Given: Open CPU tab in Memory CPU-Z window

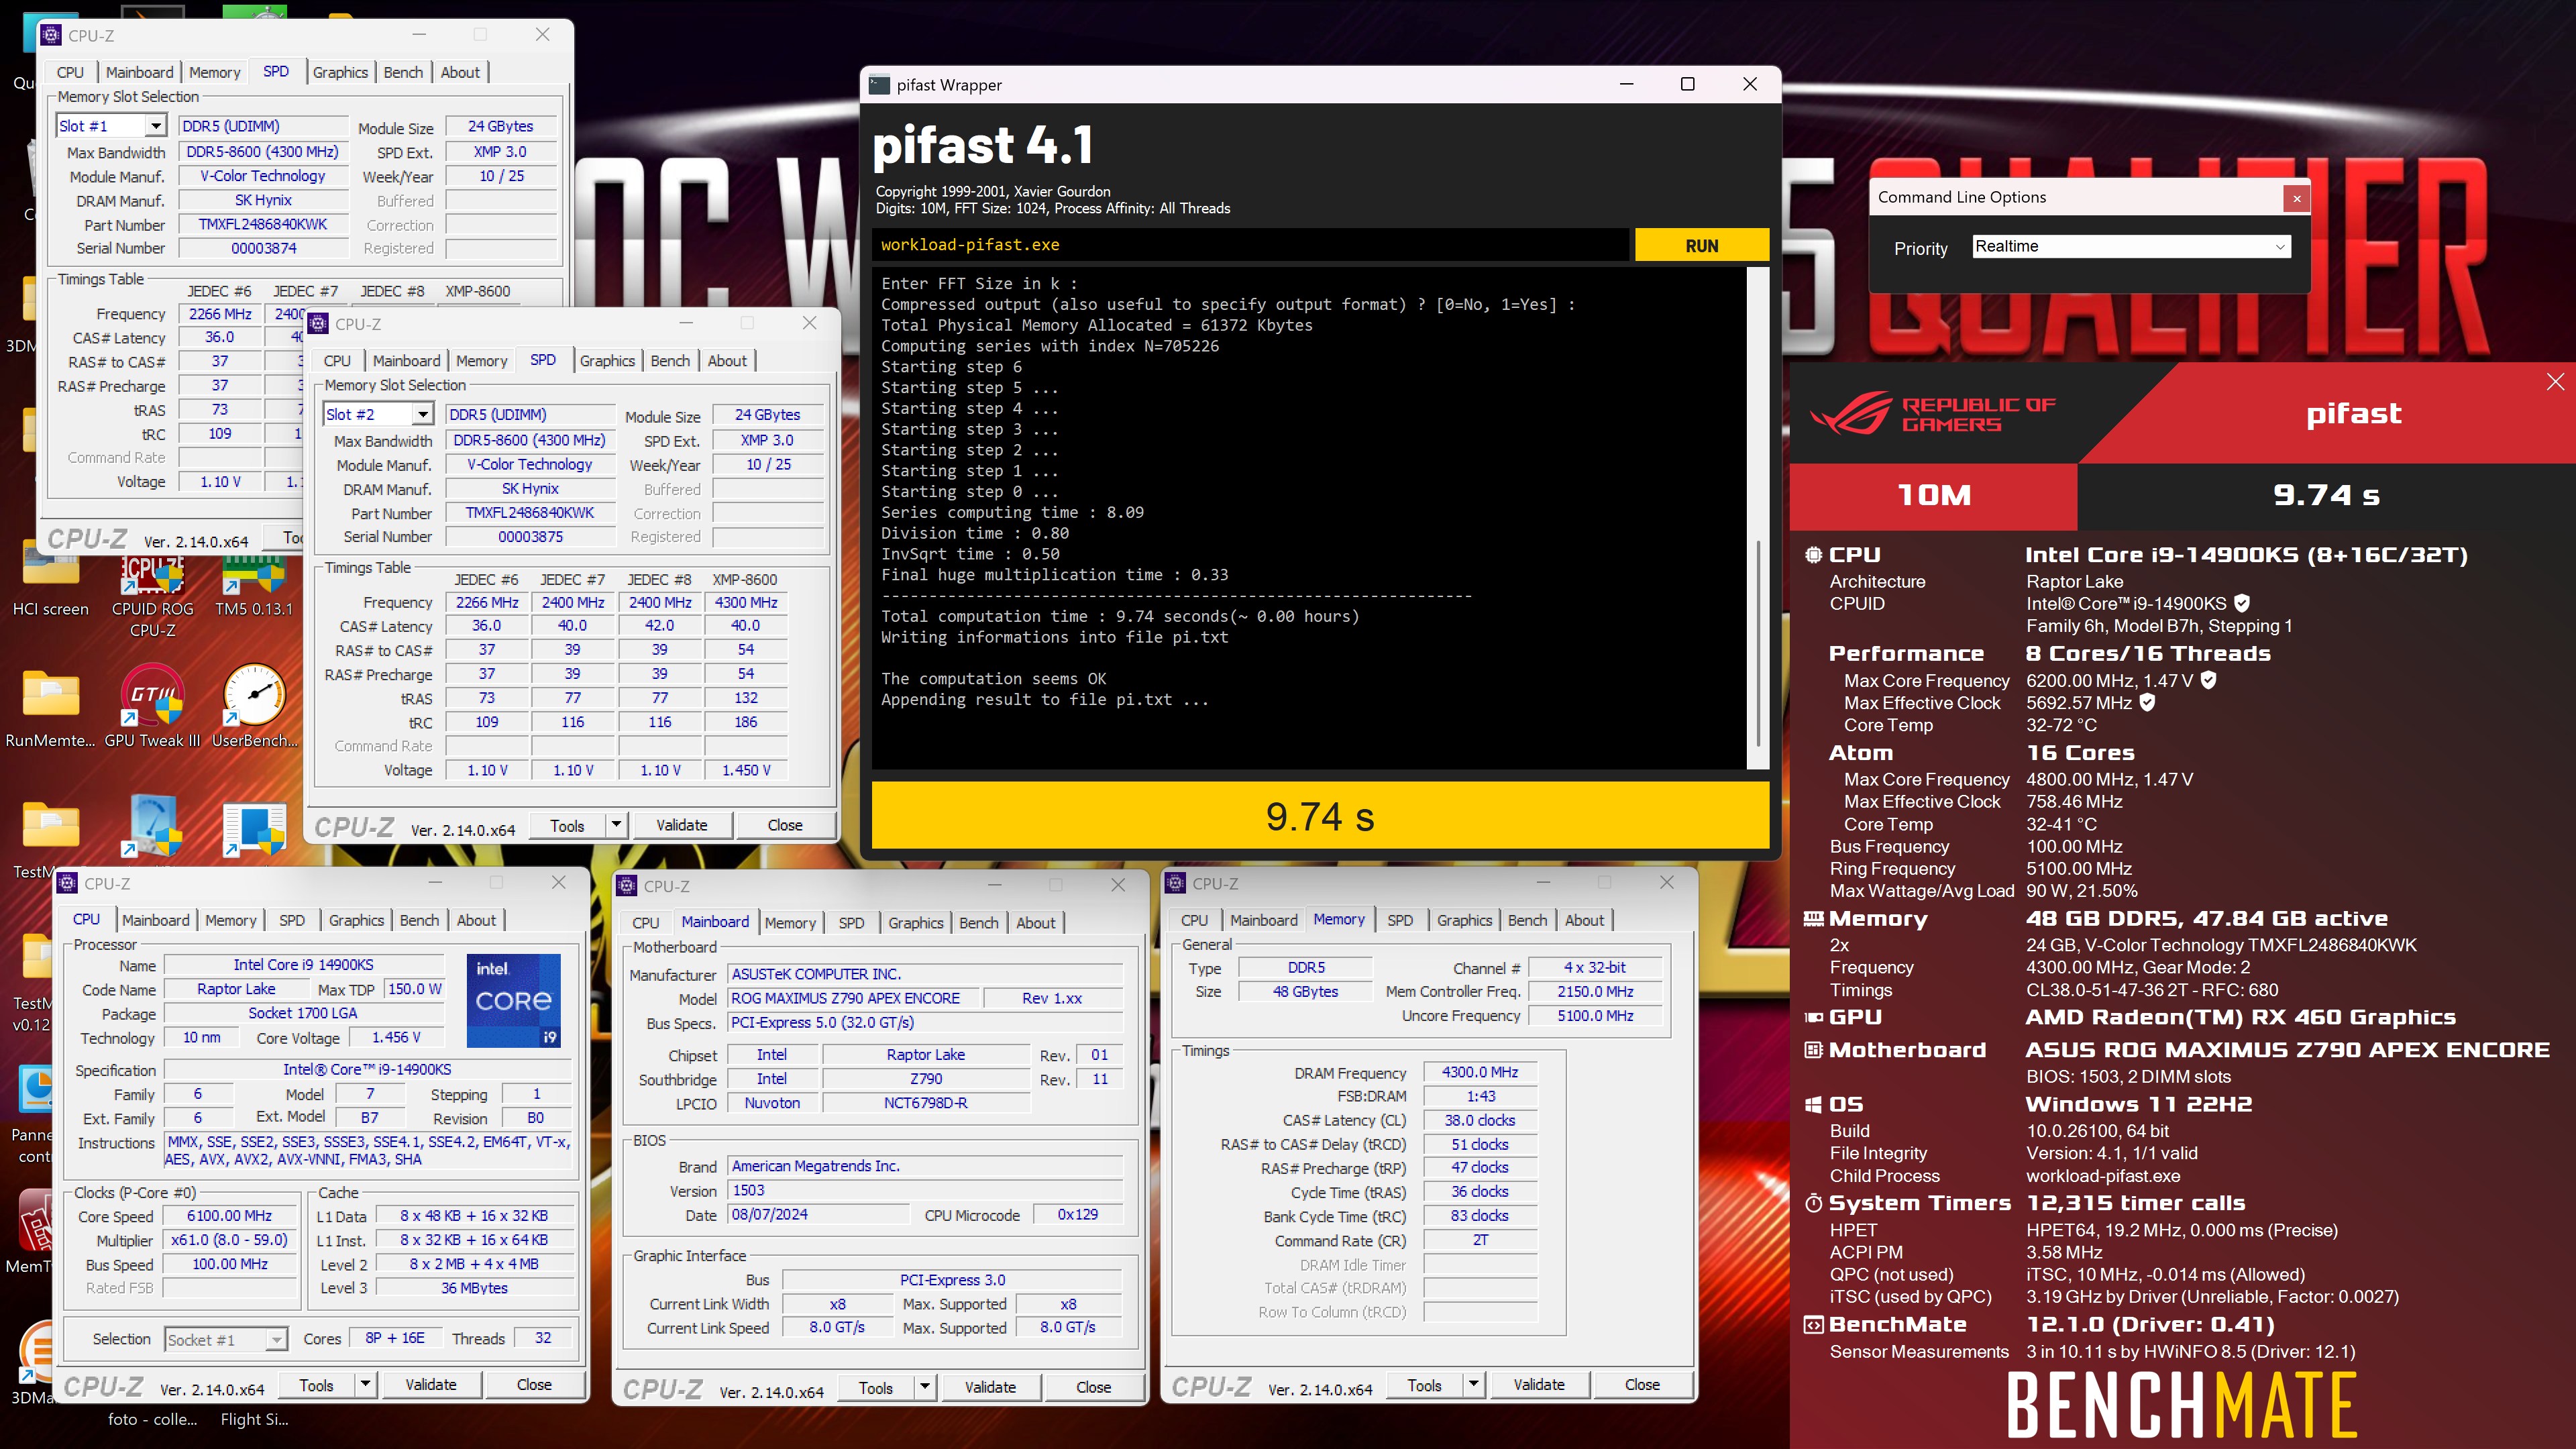Looking at the screenshot, I should [x=1194, y=920].
